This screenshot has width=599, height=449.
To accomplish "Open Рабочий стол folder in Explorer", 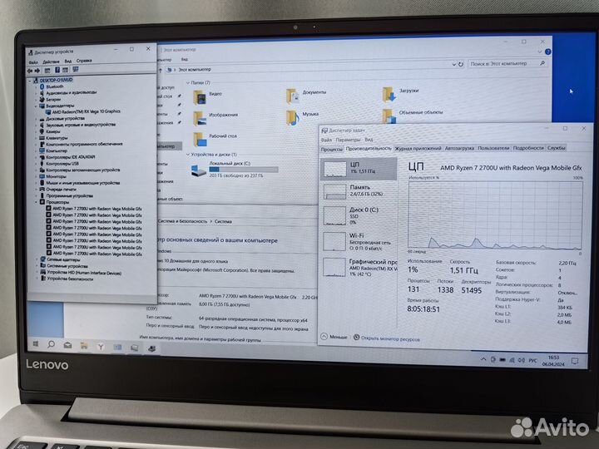I will click(x=215, y=139).
